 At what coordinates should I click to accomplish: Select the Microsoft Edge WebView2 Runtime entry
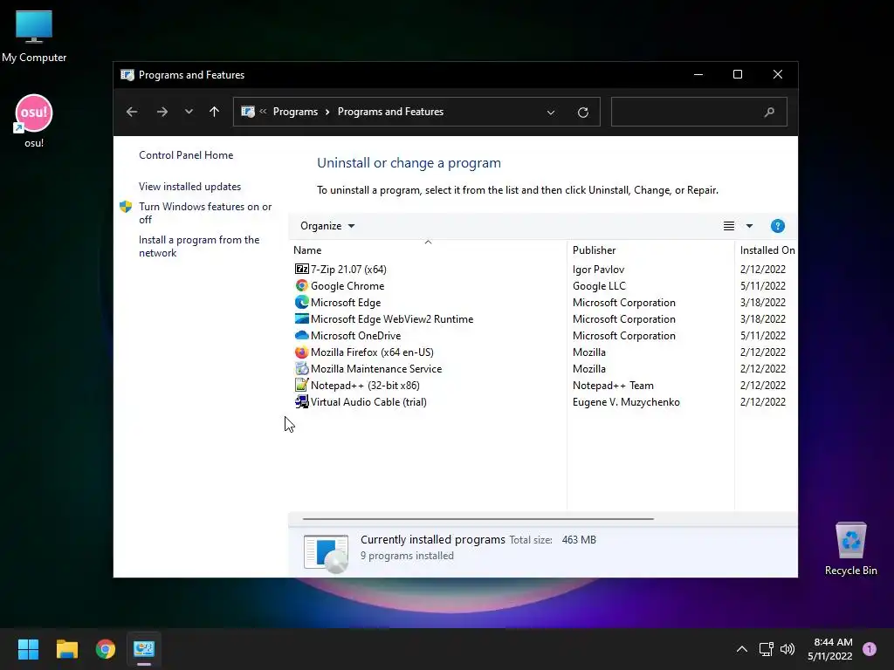point(392,319)
